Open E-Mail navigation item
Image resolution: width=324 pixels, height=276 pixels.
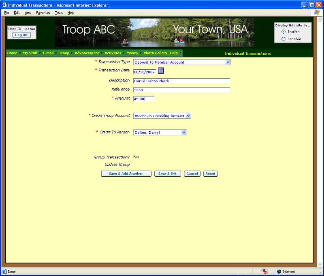tap(48, 53)
